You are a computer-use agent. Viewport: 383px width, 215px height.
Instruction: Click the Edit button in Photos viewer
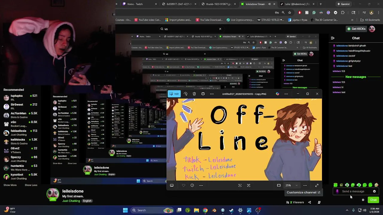tap(174, 94)
